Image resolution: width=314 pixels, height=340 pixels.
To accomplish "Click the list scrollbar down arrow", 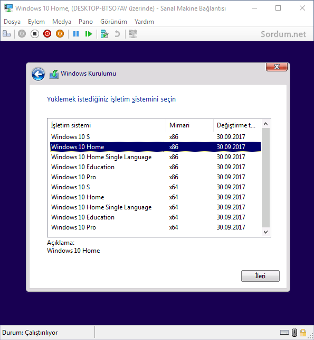I will coord(266,232).
